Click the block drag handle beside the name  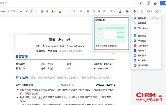coord(11,37)
